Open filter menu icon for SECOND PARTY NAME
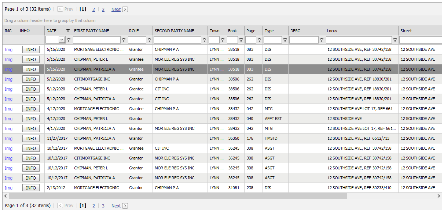This screenshot has width=444, height=210. pyautogui.click(x=204, y=40)
